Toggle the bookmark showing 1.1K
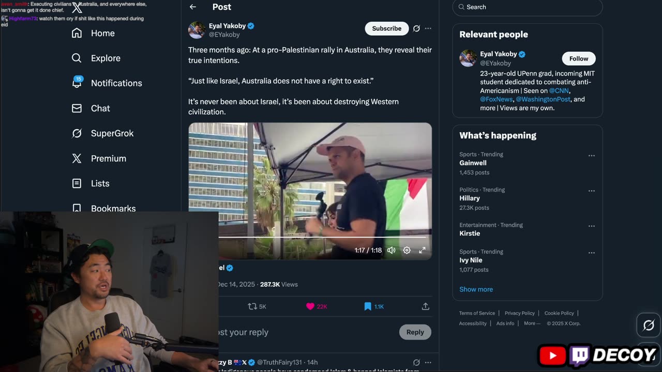The image size is (662, 372). 368,306
